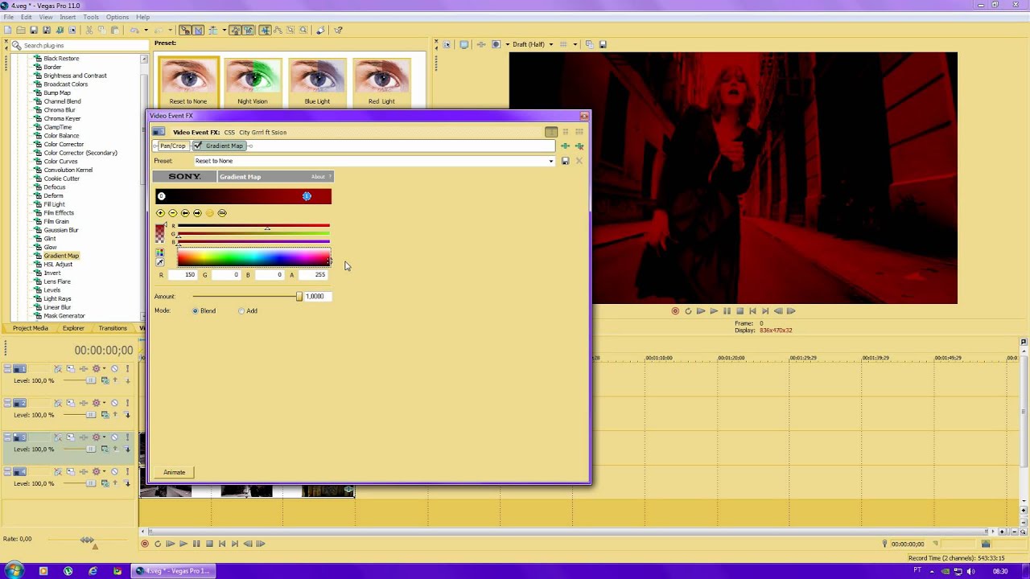The height and width of the screenshot is (579, 1030).
Task: Pause playback in the timeline transport
Action: (196, 544)
